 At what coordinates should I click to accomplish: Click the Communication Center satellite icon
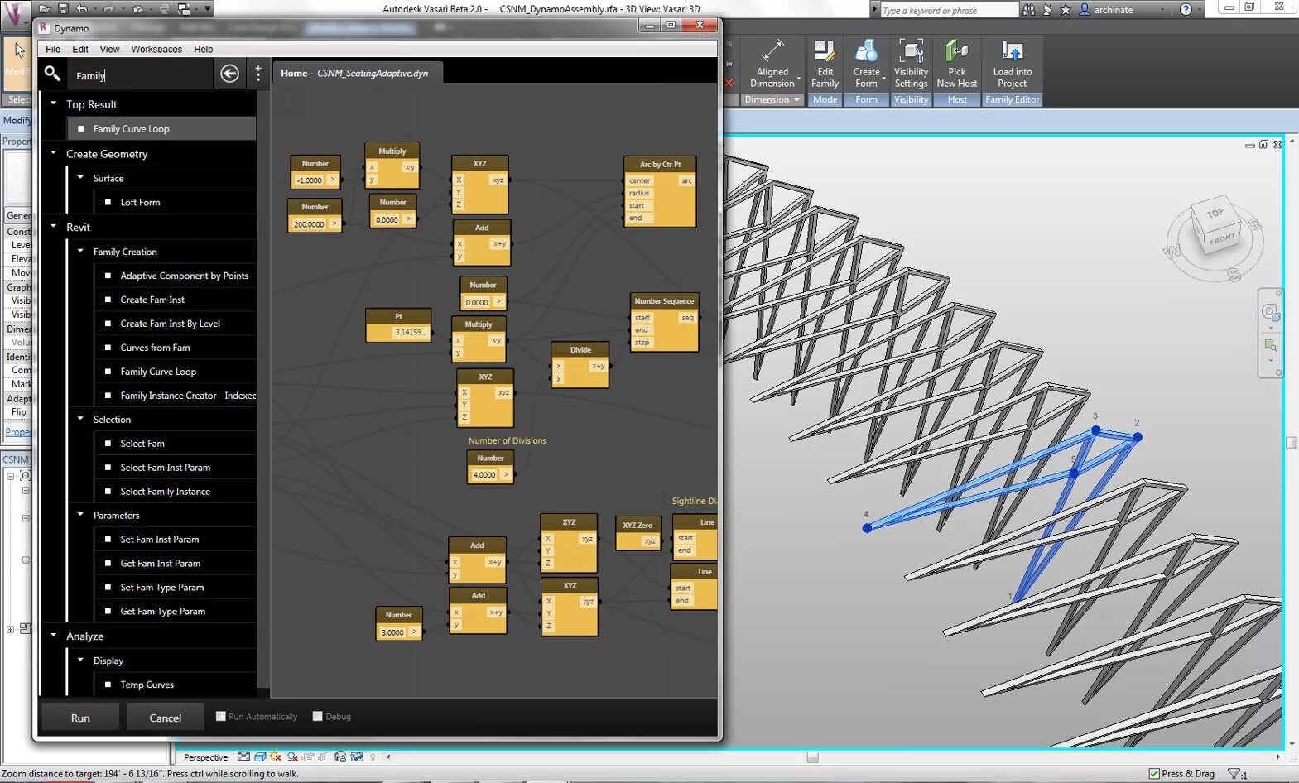click(x=1047, y=10)
